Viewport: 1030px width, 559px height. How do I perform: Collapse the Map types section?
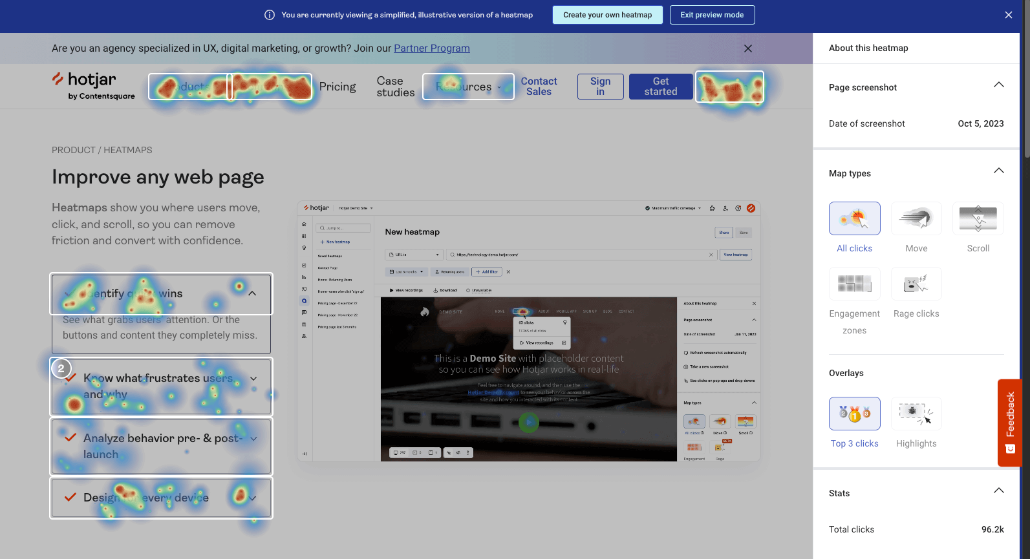999,171
